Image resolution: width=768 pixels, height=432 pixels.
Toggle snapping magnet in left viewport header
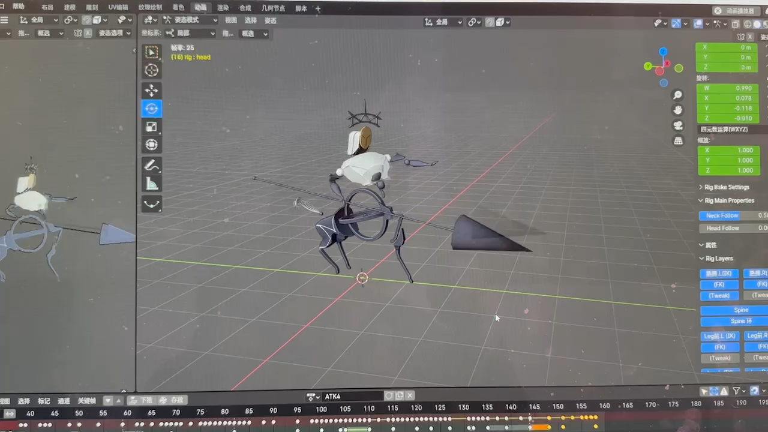pyautogui.click(x=87, y=20)
